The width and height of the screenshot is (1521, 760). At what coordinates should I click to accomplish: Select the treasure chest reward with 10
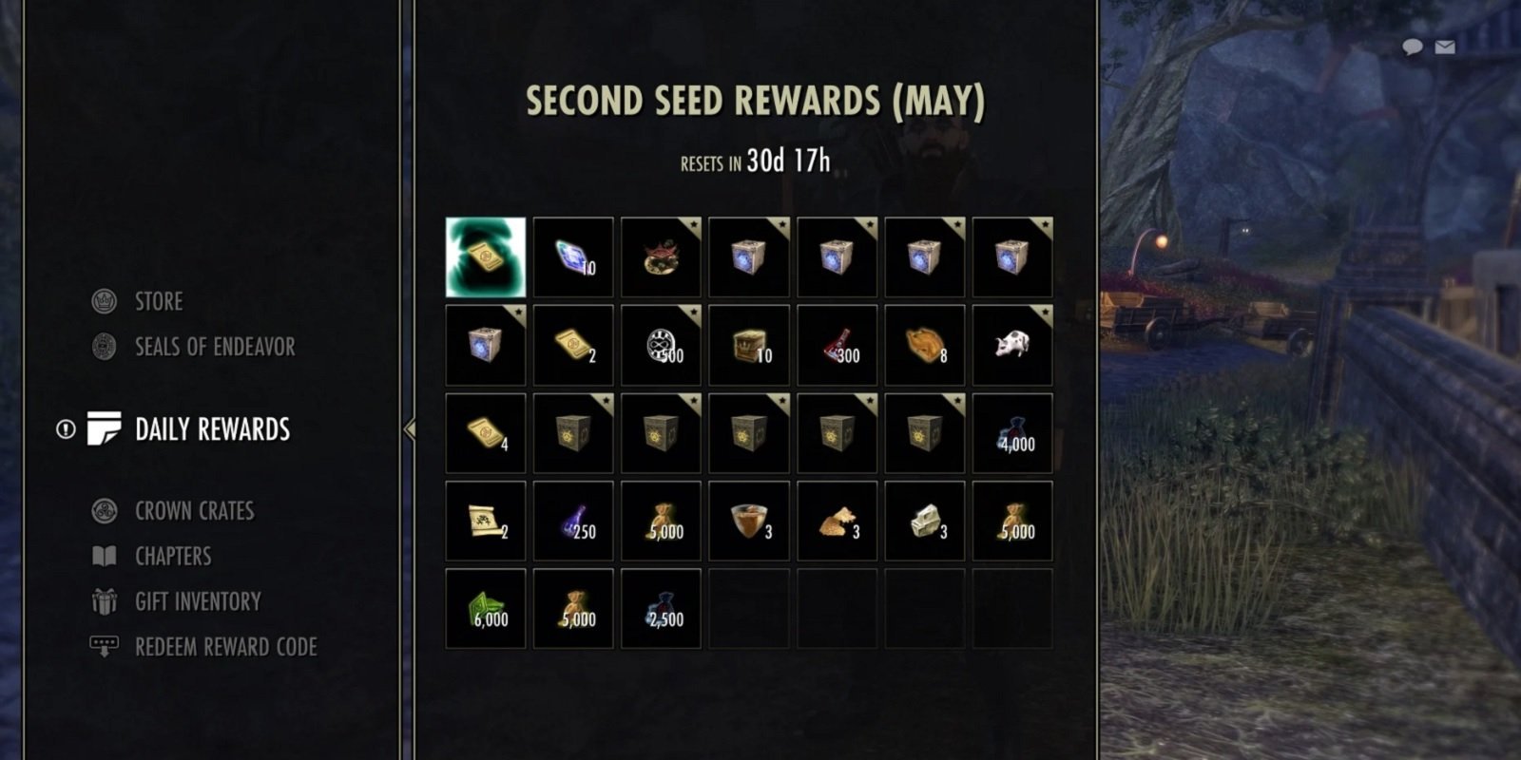pyautogui.click(x=748, y=345)
